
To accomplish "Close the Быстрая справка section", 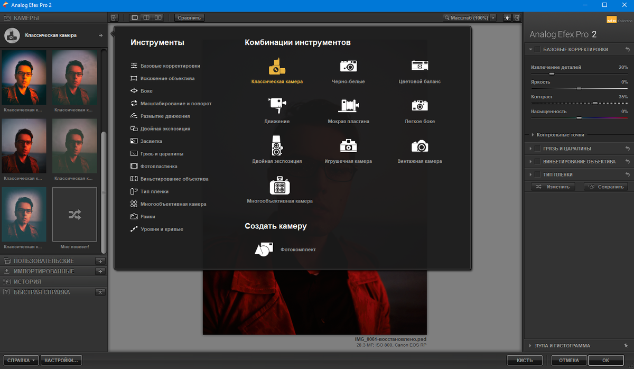I will point(100,292).
